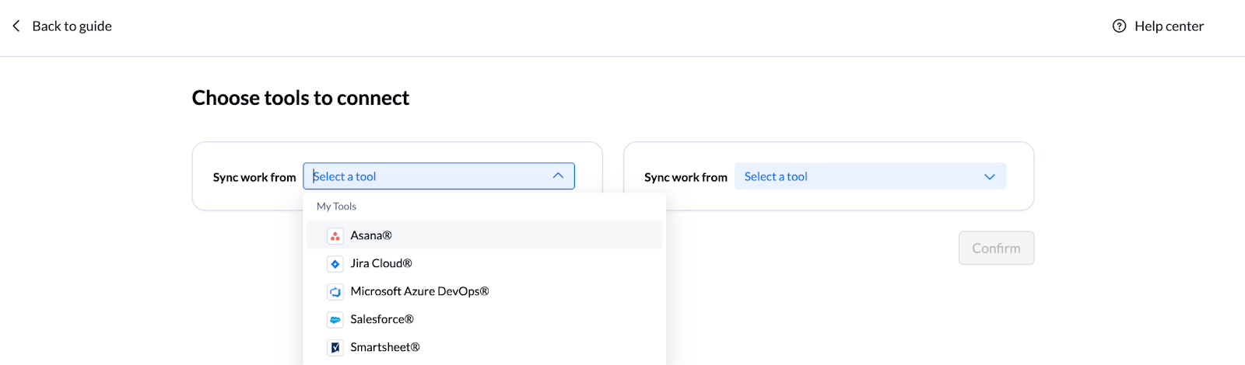Click the Microsoft Azure DevOps logo icon
The image size is (1245, 365).
pyautogui.click(x=335, y=292)
